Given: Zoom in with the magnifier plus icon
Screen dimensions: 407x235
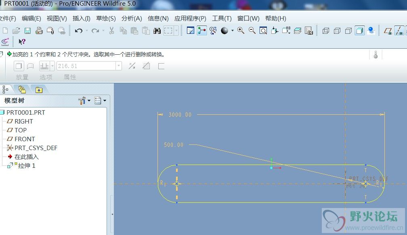Looking at the screenshot, I should pyautogui.click(x=241, y=31).
